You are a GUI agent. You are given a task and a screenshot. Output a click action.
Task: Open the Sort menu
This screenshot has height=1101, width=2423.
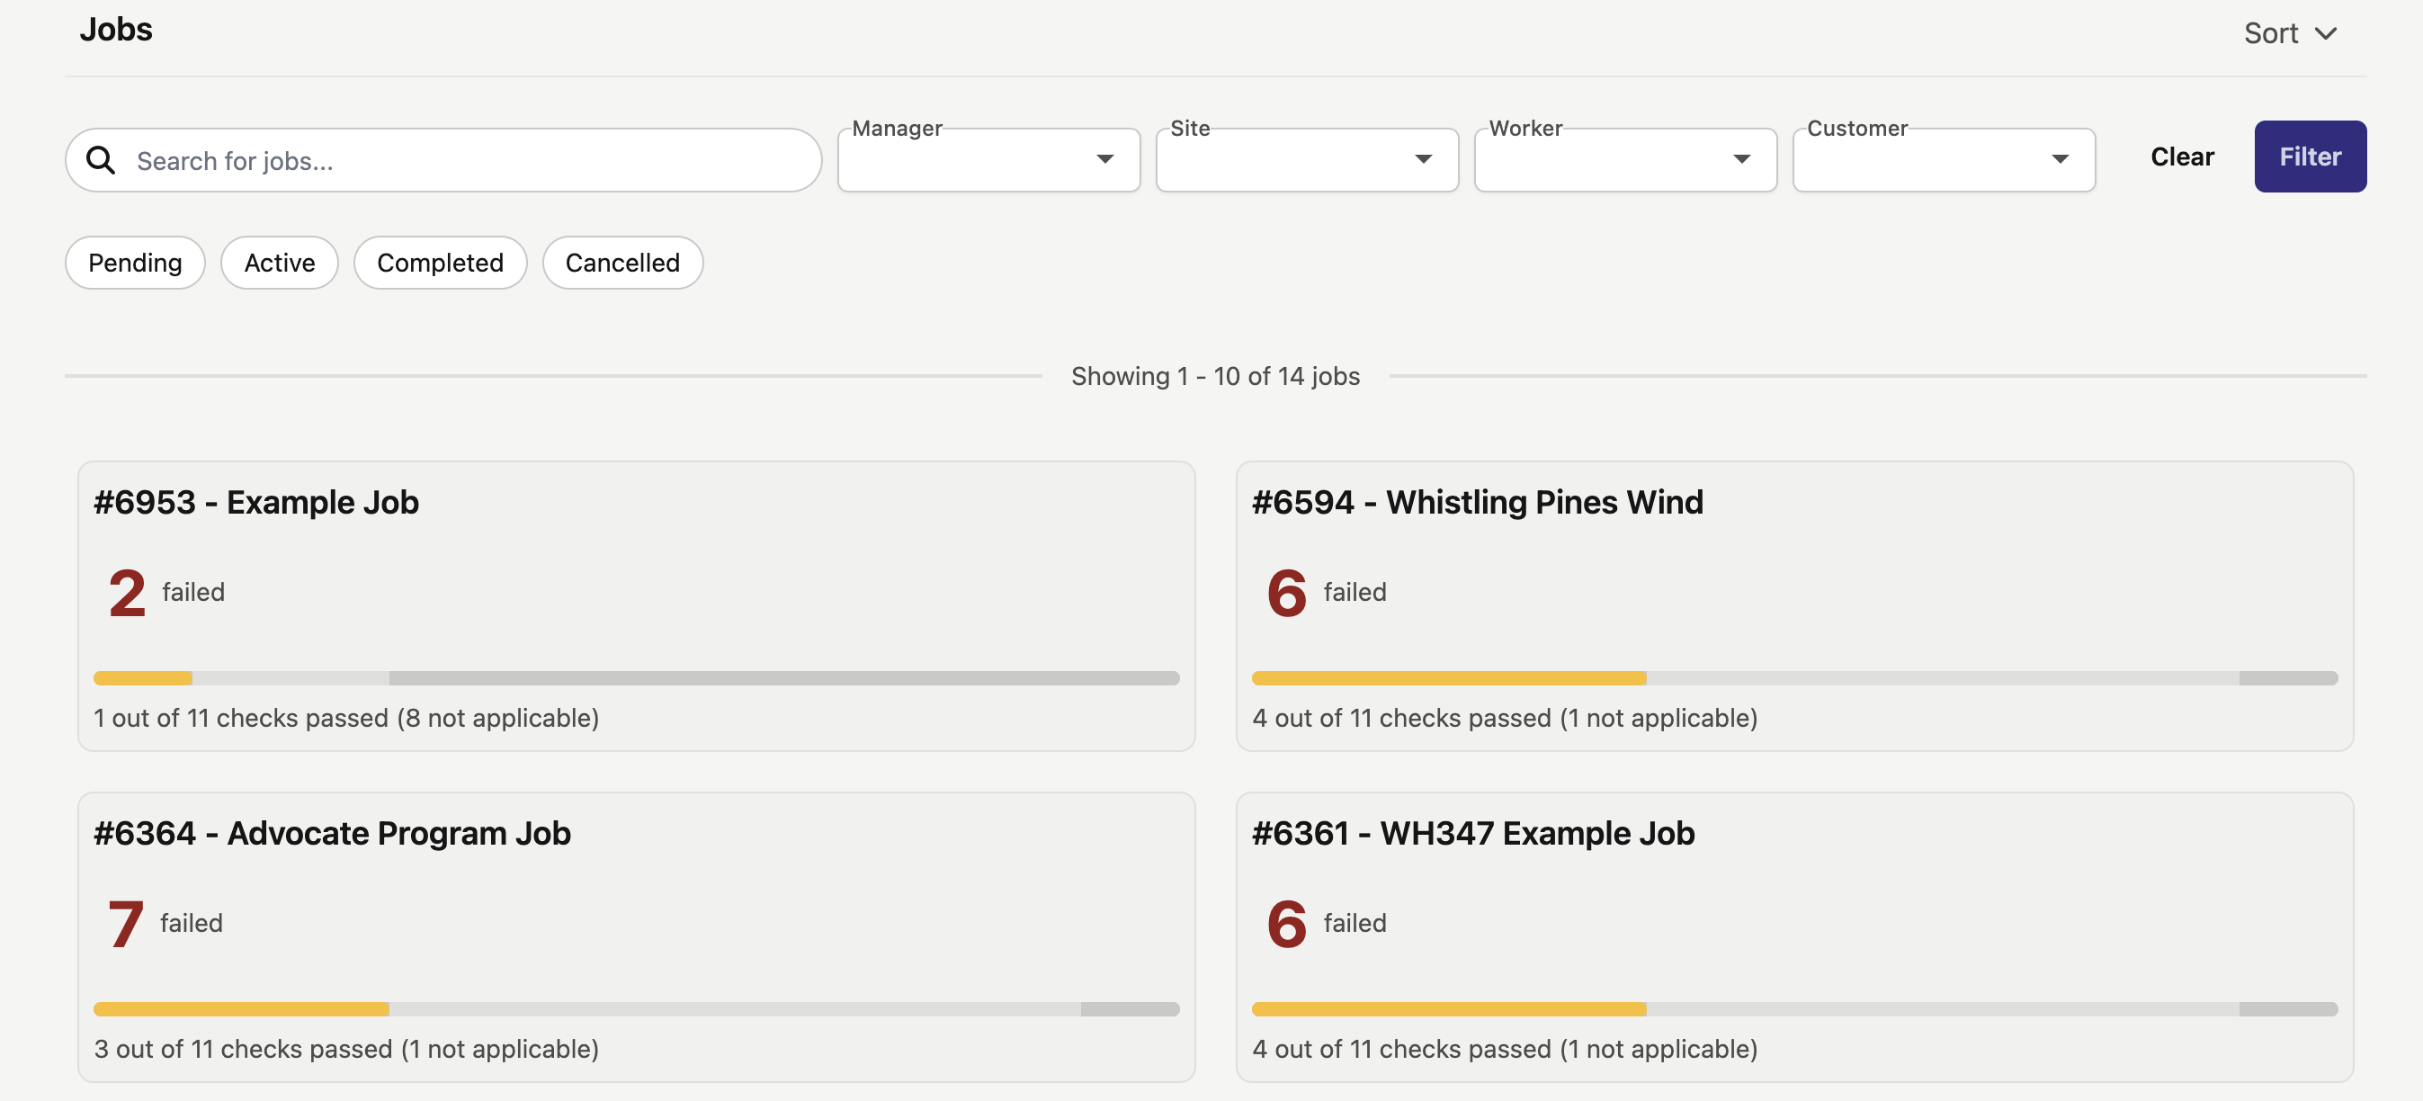coord(2271,34)
